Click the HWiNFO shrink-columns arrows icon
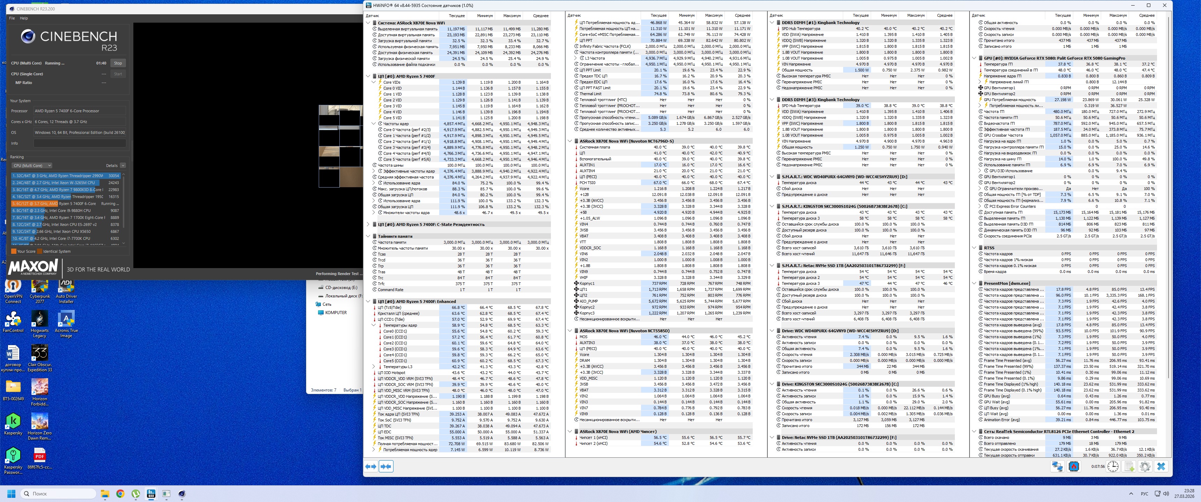1201x502 pixels. pos(386,466)
